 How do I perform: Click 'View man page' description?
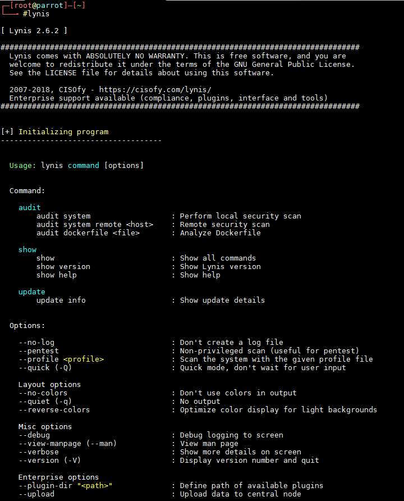tap(209, 444)
